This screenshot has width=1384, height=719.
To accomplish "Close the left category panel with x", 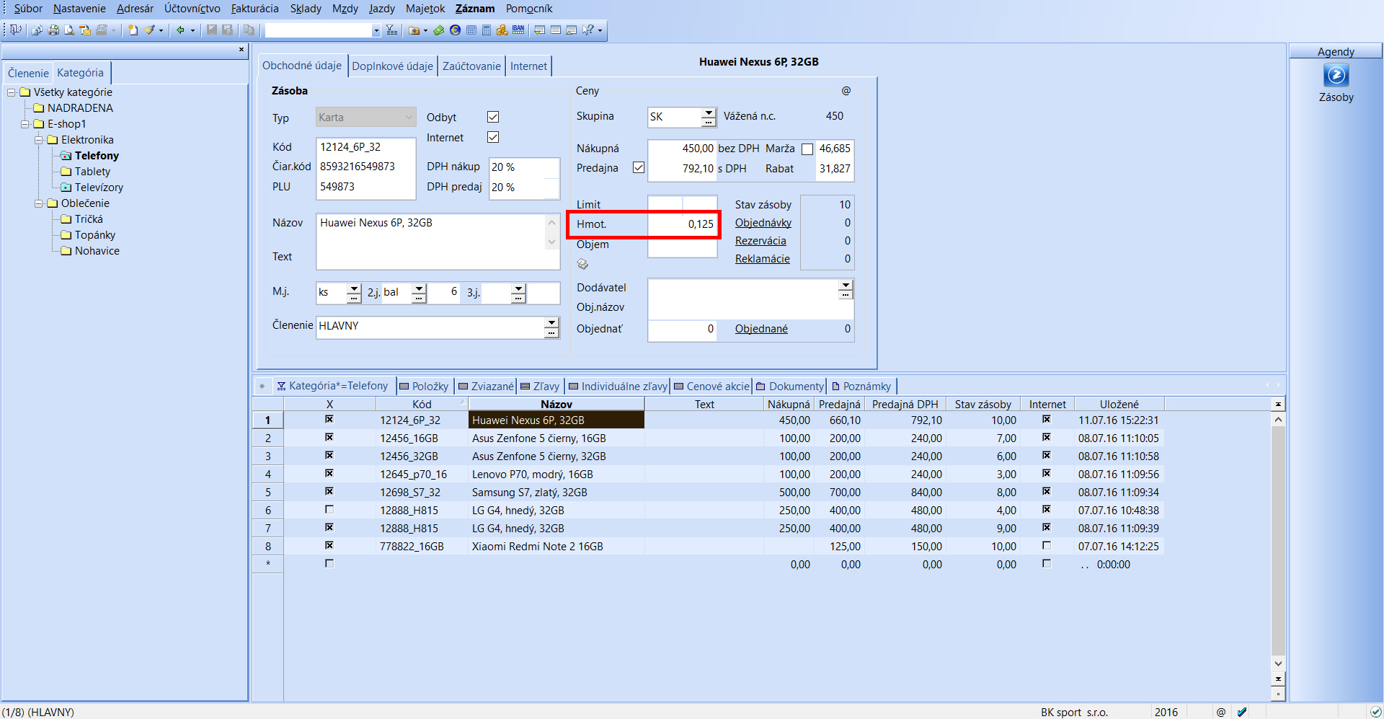I will tap(241, 50).
